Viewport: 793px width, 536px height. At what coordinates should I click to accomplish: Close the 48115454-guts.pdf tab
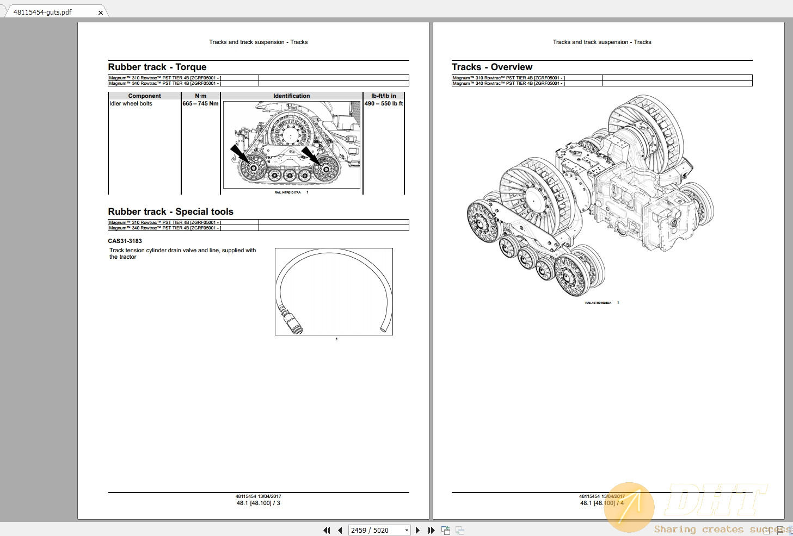(x=100, y=11)
